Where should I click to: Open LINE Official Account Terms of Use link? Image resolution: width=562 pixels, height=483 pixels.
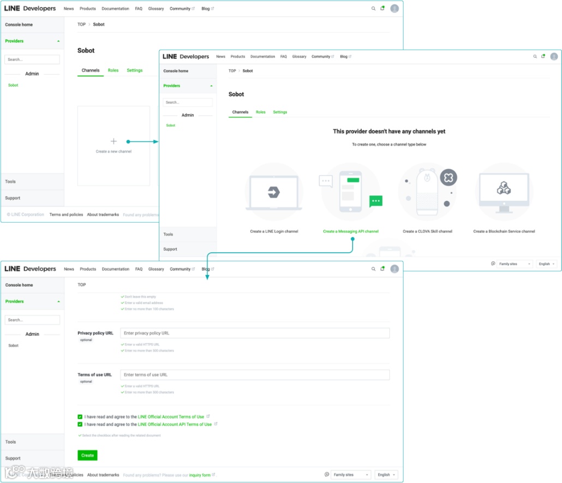[x=171, y=416]
